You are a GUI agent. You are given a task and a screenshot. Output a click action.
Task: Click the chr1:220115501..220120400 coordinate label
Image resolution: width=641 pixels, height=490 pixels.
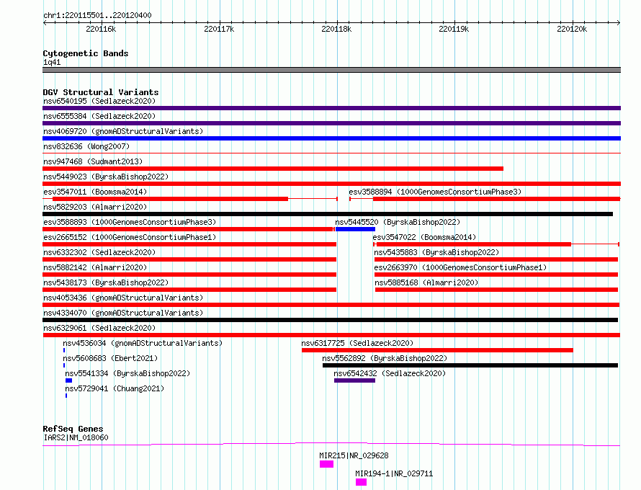tap(97, 15)
